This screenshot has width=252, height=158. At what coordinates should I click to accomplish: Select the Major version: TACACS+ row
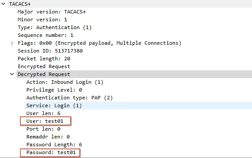point(52,12)
